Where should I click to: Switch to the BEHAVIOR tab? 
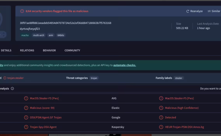49,50
